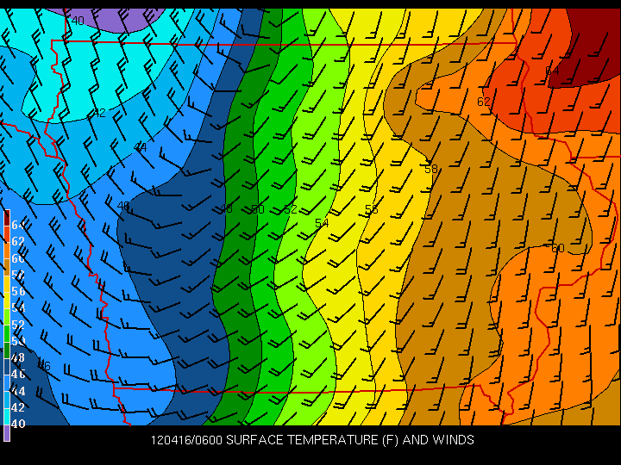Screen dimensions: 621x465
Task: Click the 62 contour label on the map
Action: pyautogui.click(x=484, y=102)
